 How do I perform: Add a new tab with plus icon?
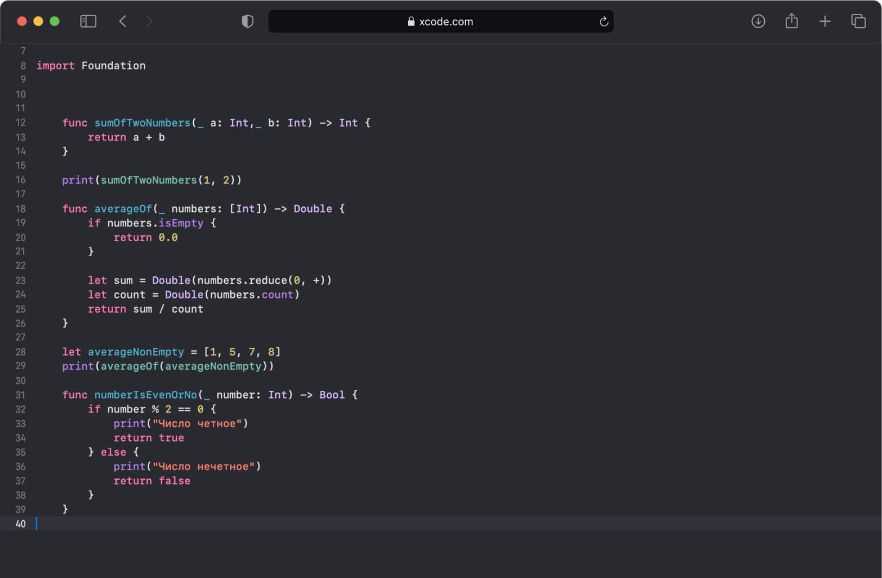coord(825,21)
